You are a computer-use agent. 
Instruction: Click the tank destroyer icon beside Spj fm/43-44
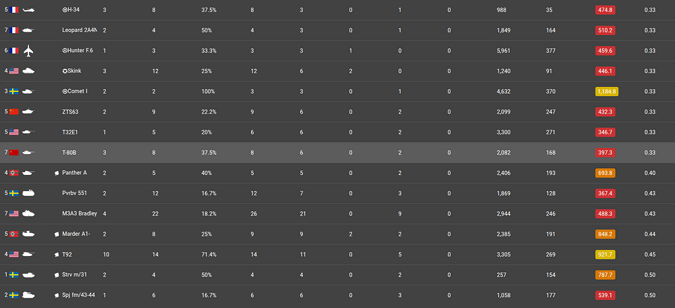pos(28,295)
